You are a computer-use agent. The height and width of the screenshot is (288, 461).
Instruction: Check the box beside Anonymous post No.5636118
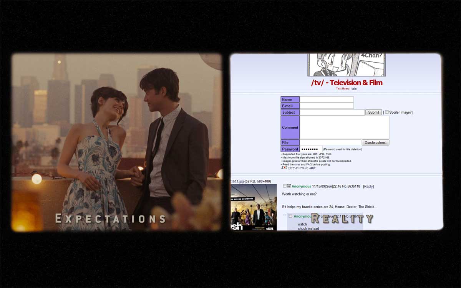click(285, 186)
